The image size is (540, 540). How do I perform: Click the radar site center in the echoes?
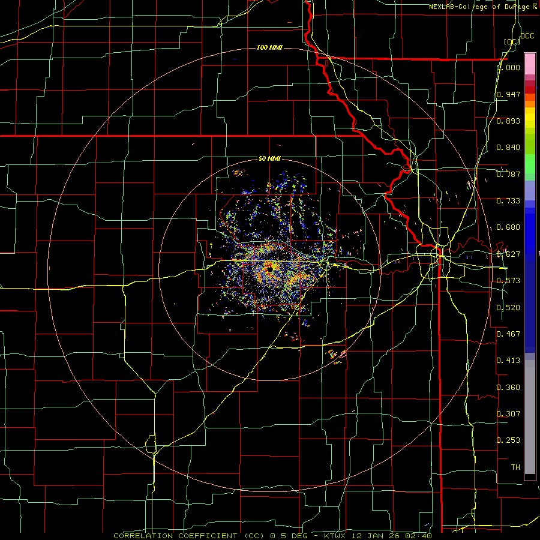(269, 269)
